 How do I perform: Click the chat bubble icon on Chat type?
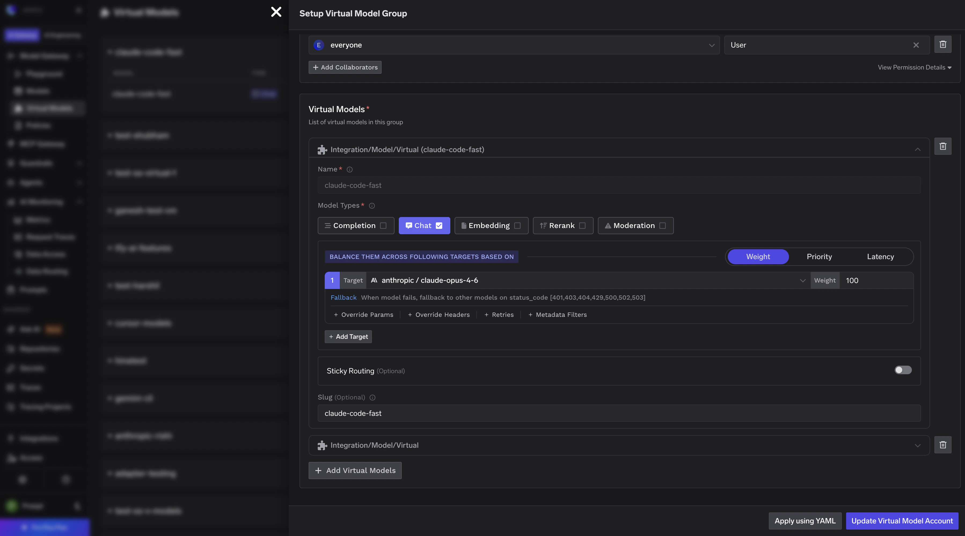(x=409, y=226)
